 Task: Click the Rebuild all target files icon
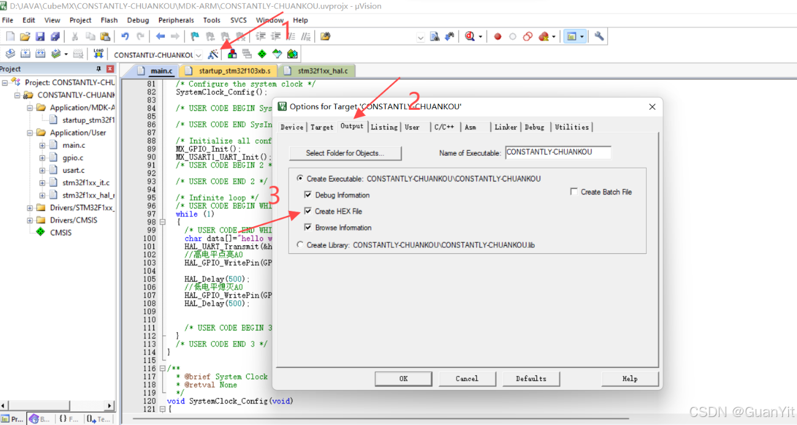pyautogui.click(x=40, y=53)
